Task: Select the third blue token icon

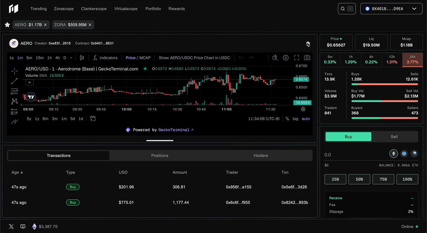Action: (414, 153)
